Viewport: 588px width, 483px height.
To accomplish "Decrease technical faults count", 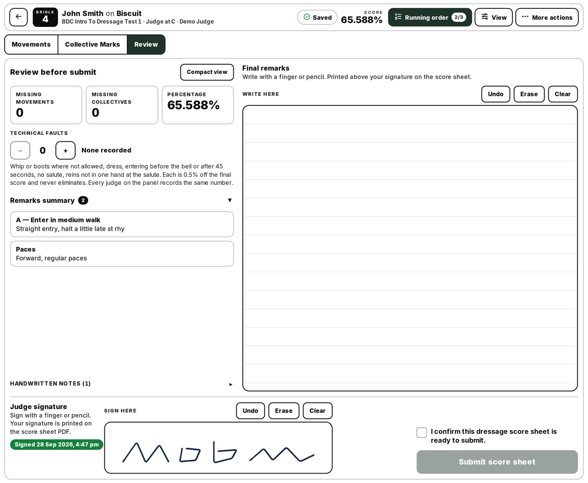I will coord(20,150).
